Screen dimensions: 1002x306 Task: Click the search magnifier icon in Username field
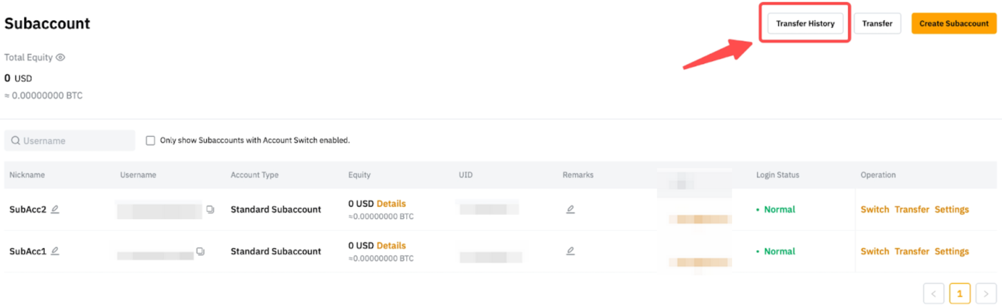point(16,141)
